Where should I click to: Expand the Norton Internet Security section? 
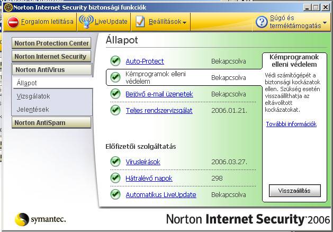point(50,56)
